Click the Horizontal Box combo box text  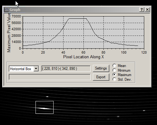click(21, 69)
